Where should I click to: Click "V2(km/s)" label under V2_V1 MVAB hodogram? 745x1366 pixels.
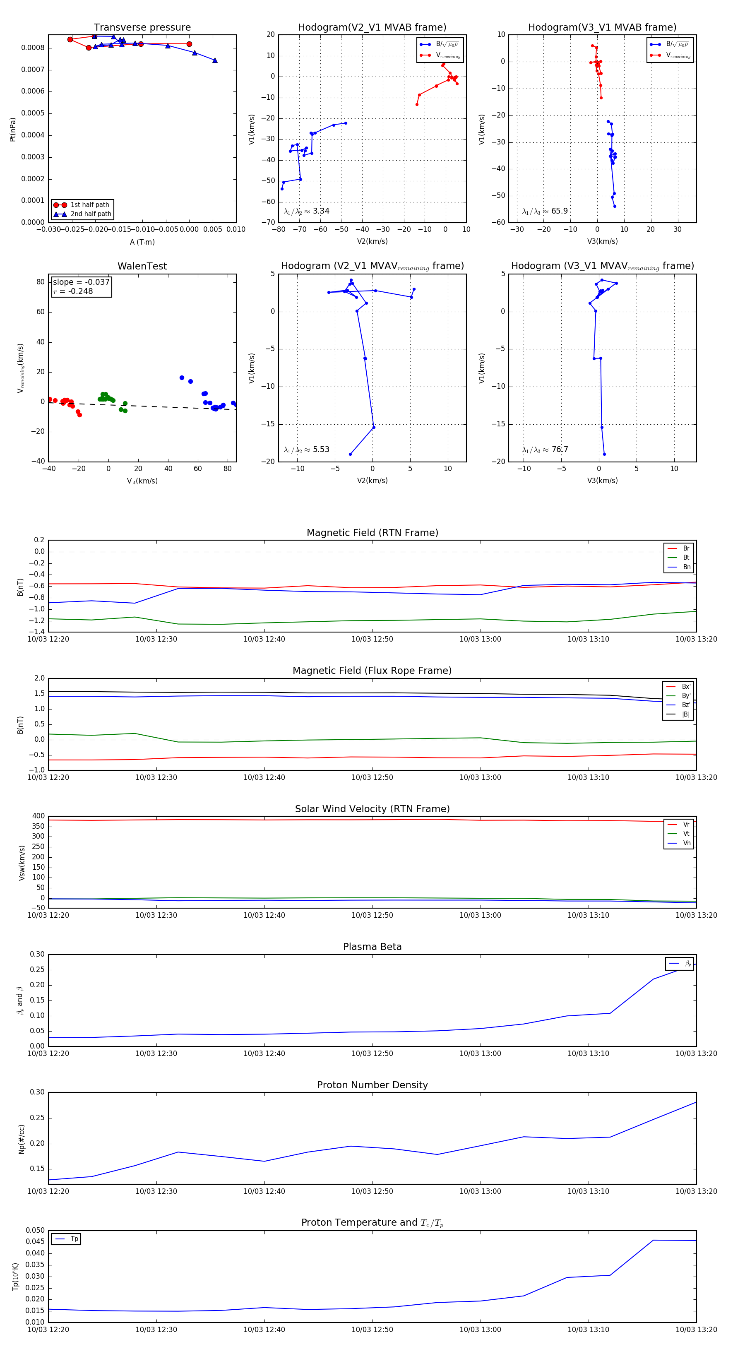point(372,241)
